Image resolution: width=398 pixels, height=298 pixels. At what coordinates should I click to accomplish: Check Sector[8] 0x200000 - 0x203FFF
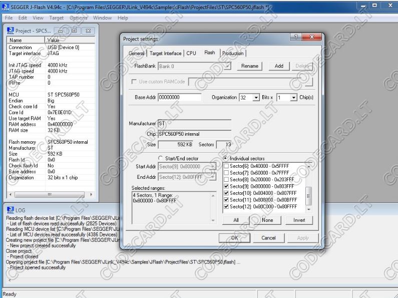[x=226, y=179]
